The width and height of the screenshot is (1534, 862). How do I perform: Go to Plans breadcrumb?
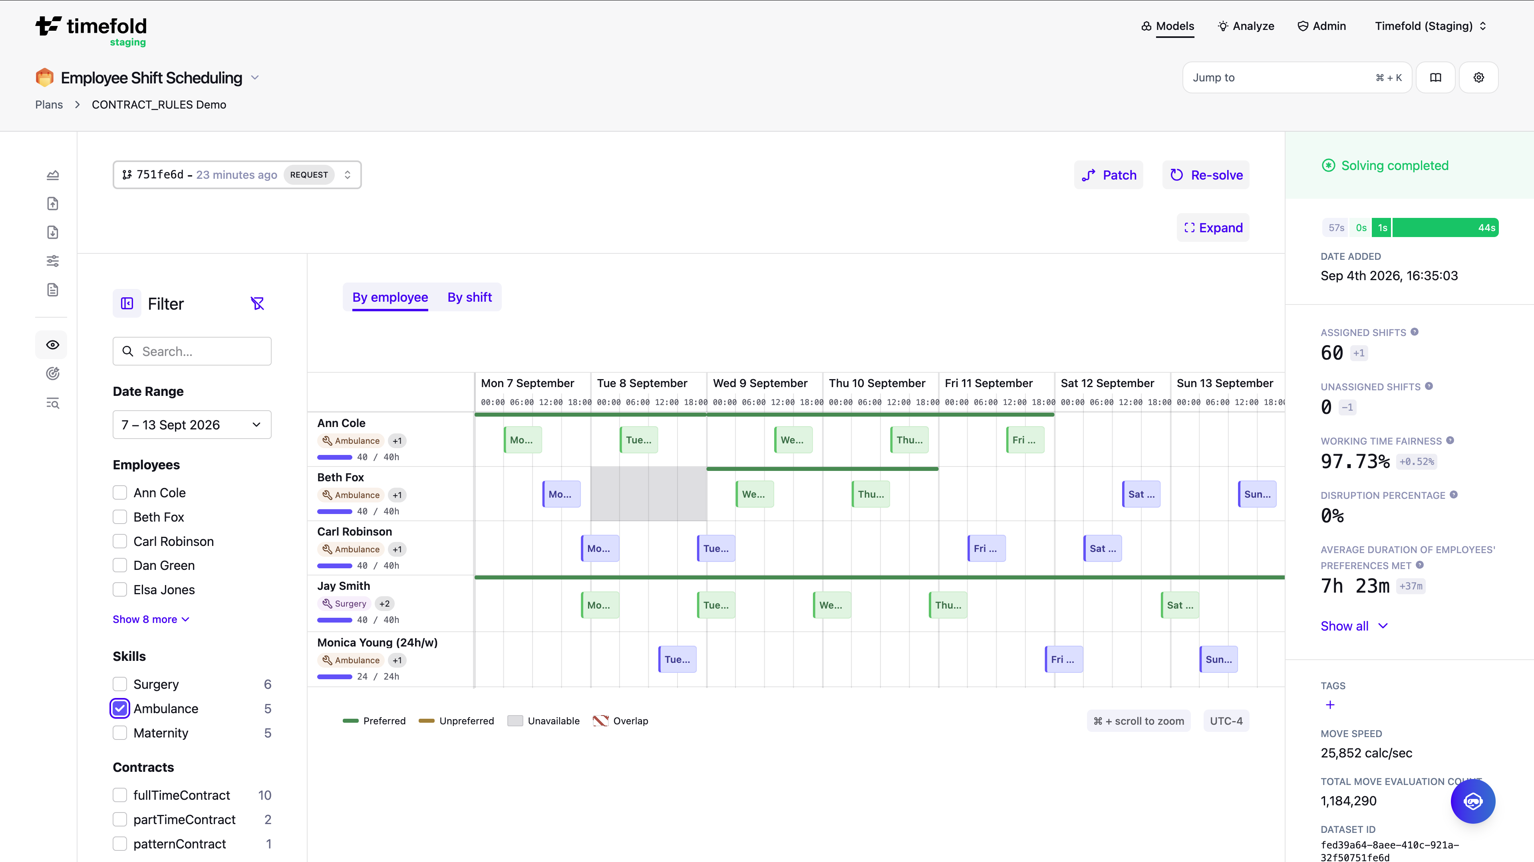point(49,105)
